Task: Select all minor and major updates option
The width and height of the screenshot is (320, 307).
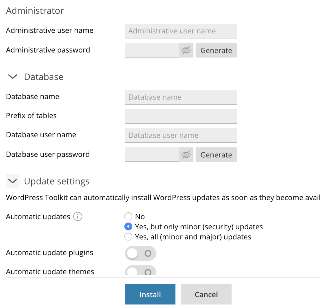Action: click(x=128, y=237)
